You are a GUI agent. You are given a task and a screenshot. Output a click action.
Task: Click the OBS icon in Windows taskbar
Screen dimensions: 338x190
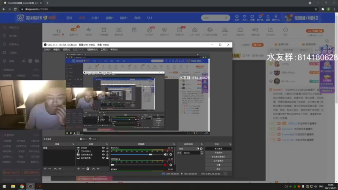(30, 186)
